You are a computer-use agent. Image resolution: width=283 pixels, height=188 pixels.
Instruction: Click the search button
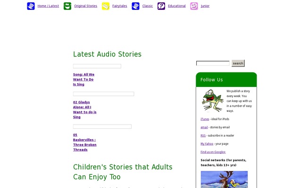point(238,63)
